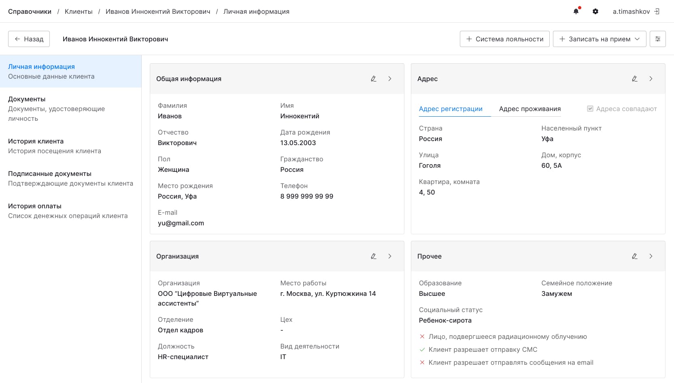The height and width of the screenshot is (383, 674).
Task: Expand the Общая информация card chevron
Action: (390, 79)
